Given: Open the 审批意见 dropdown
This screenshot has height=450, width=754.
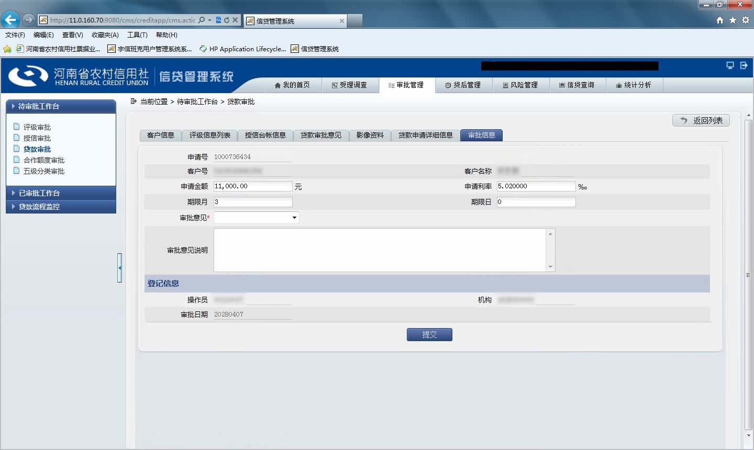Looking at the screenshot, I should [256, 218].
